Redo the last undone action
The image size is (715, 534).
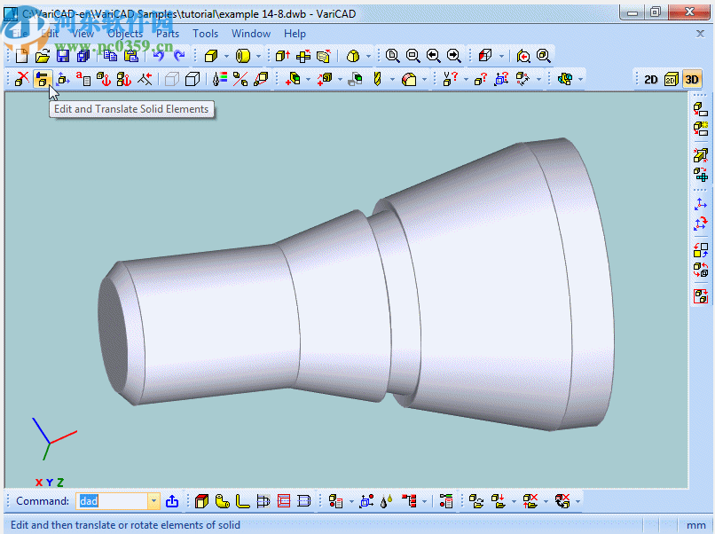[x=179, y=56]
